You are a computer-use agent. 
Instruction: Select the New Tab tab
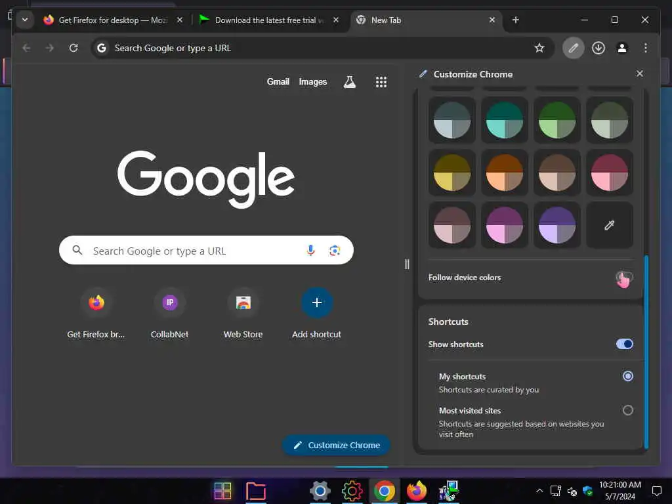427,20
